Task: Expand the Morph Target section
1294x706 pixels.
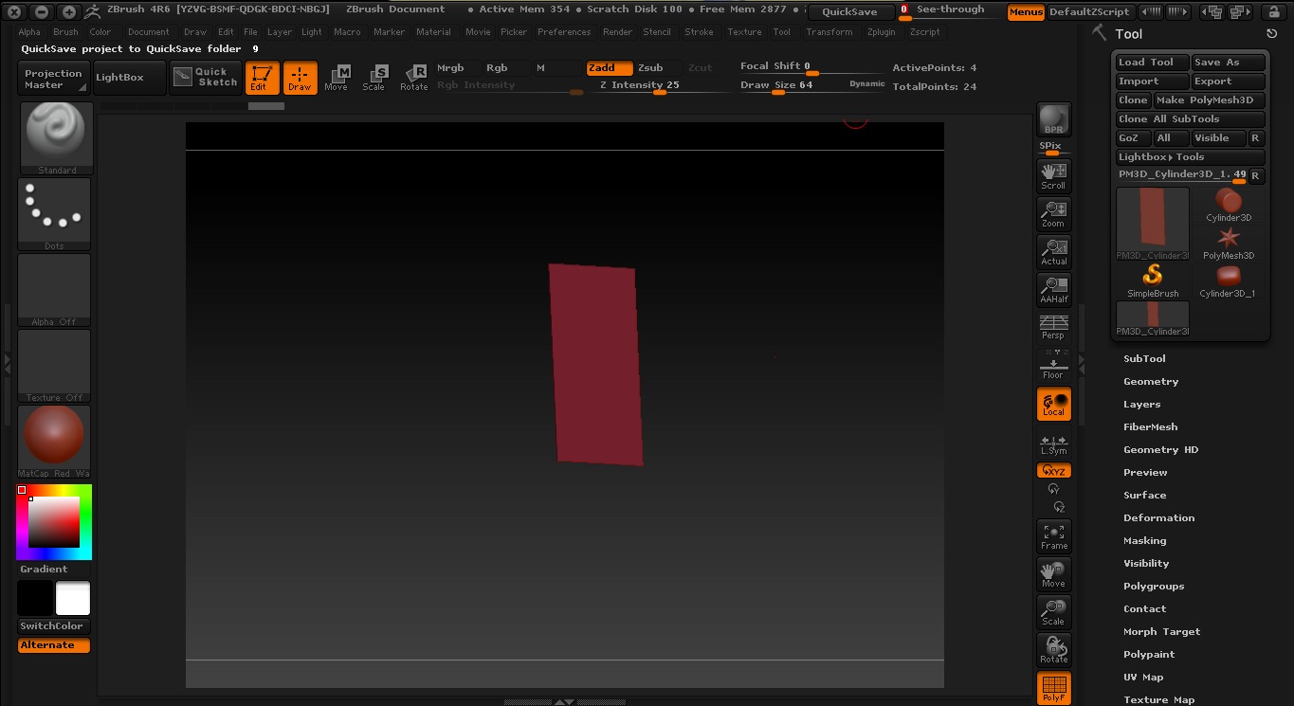Action: coord(1161,631)
